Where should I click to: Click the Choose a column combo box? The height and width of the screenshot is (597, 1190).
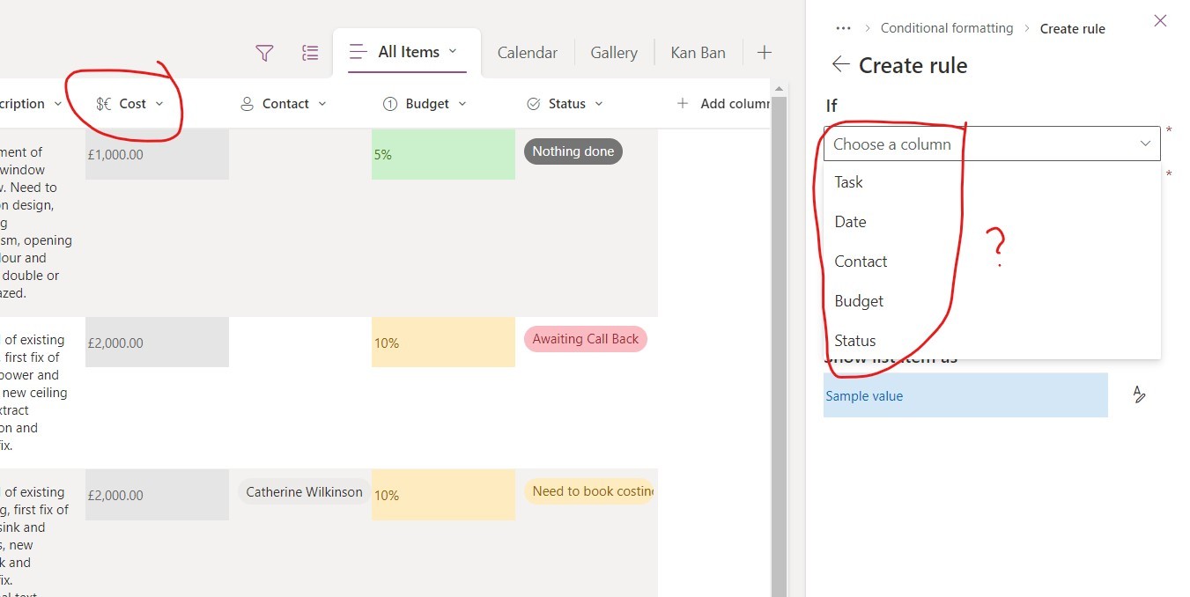click(992, 144)
